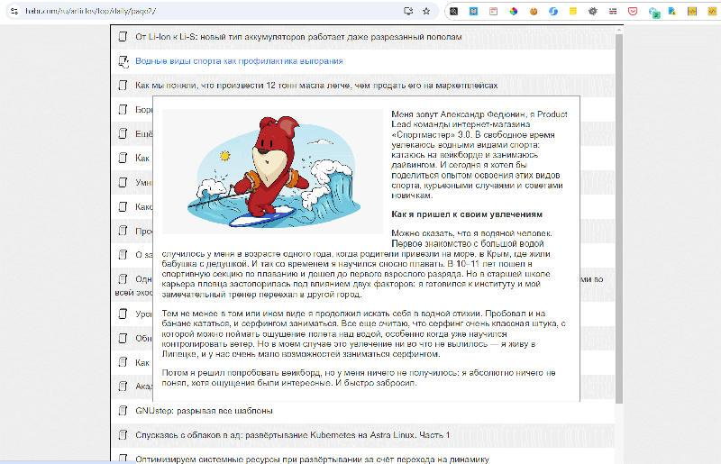Viewport: 721px width, 464px height.
Task: Open 'Оптимизируем системные ресурсы' article link
Action: coord(312,459)
